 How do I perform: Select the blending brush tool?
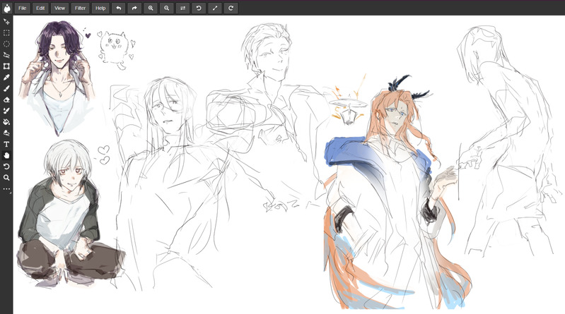click(6, 111)
